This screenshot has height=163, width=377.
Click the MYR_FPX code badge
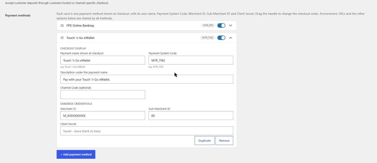click(x=208, y=25)
